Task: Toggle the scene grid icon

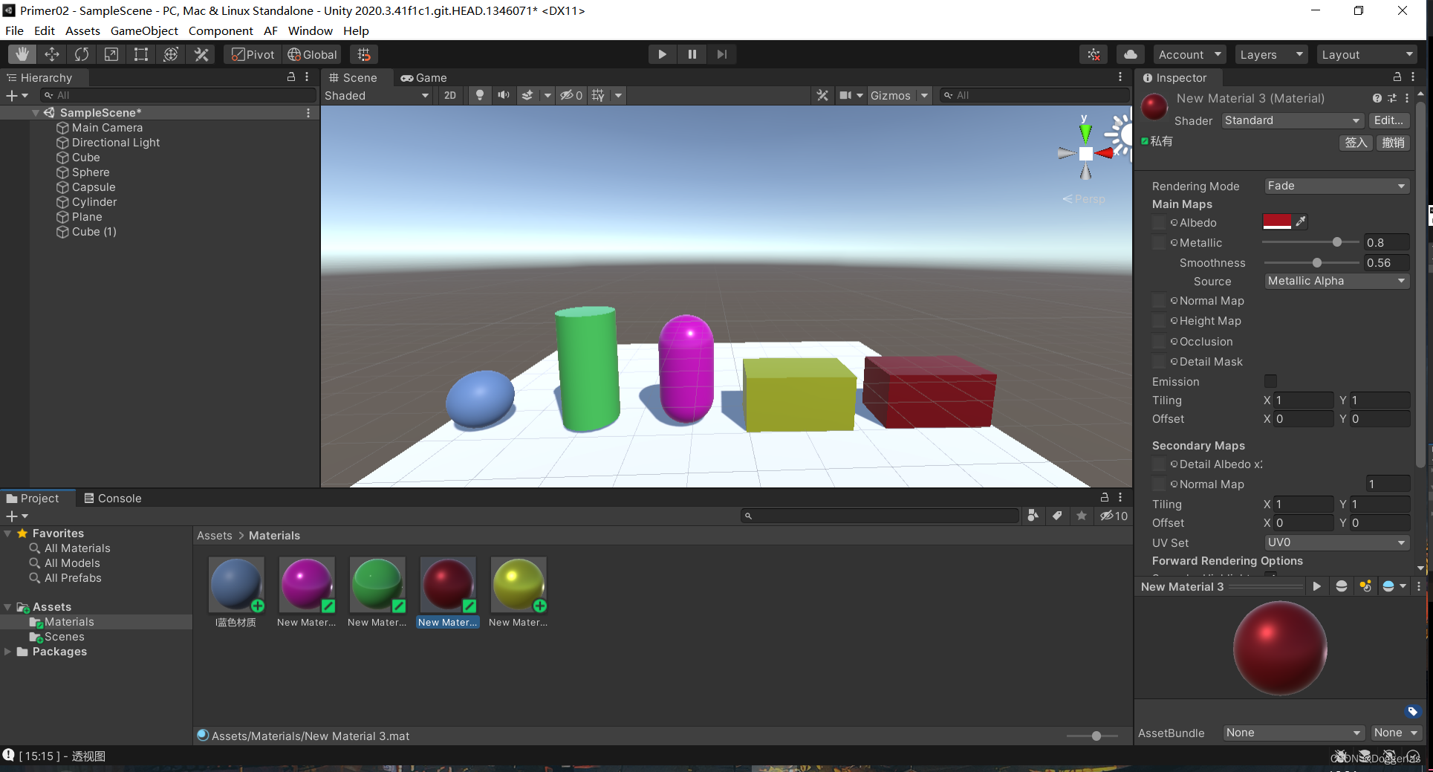Action: [x=598, y=95]
